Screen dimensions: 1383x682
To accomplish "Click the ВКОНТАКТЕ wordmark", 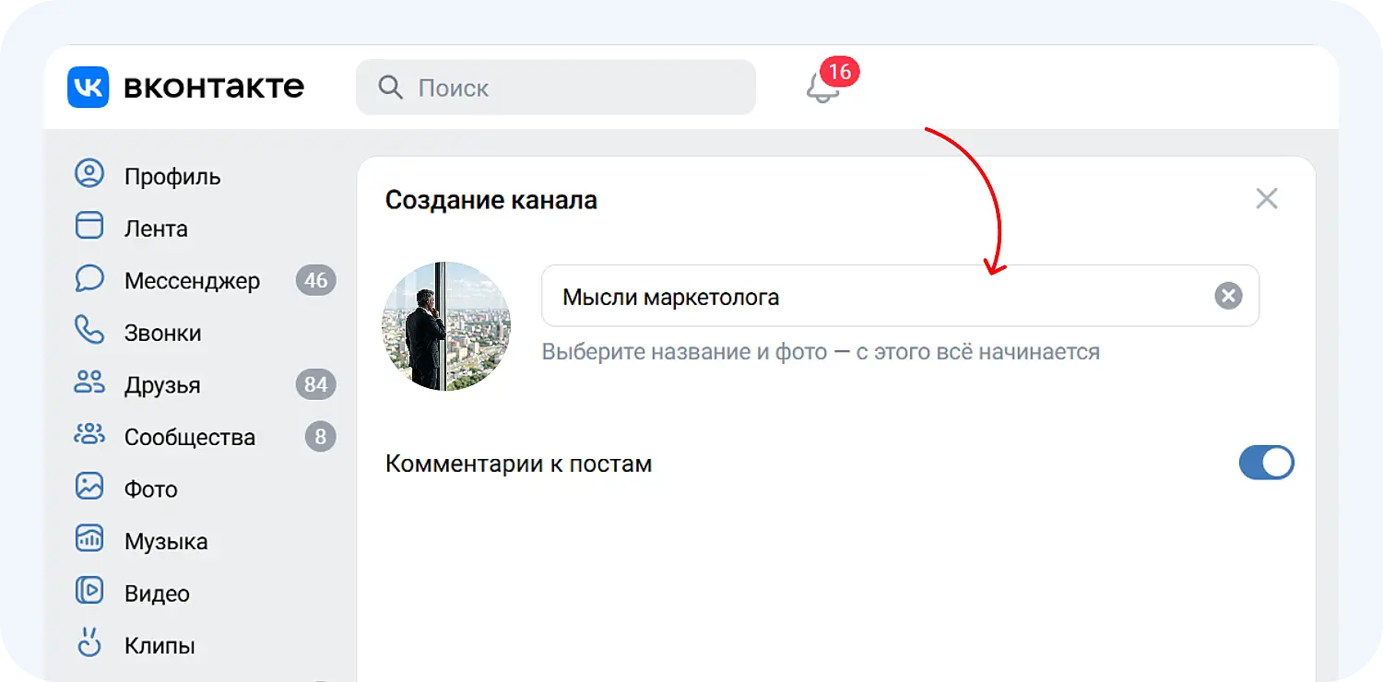I will pyautogui.click(x=213, y=88).
